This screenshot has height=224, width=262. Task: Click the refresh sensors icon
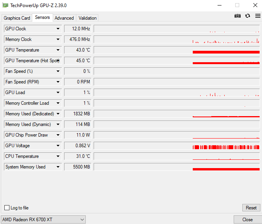pos(247,16)
